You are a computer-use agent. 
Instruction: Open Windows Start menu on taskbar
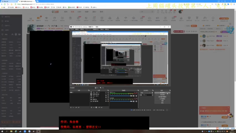[x=2, y=132]
